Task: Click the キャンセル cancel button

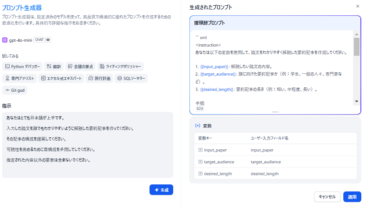Action: [x=327, y=197]
